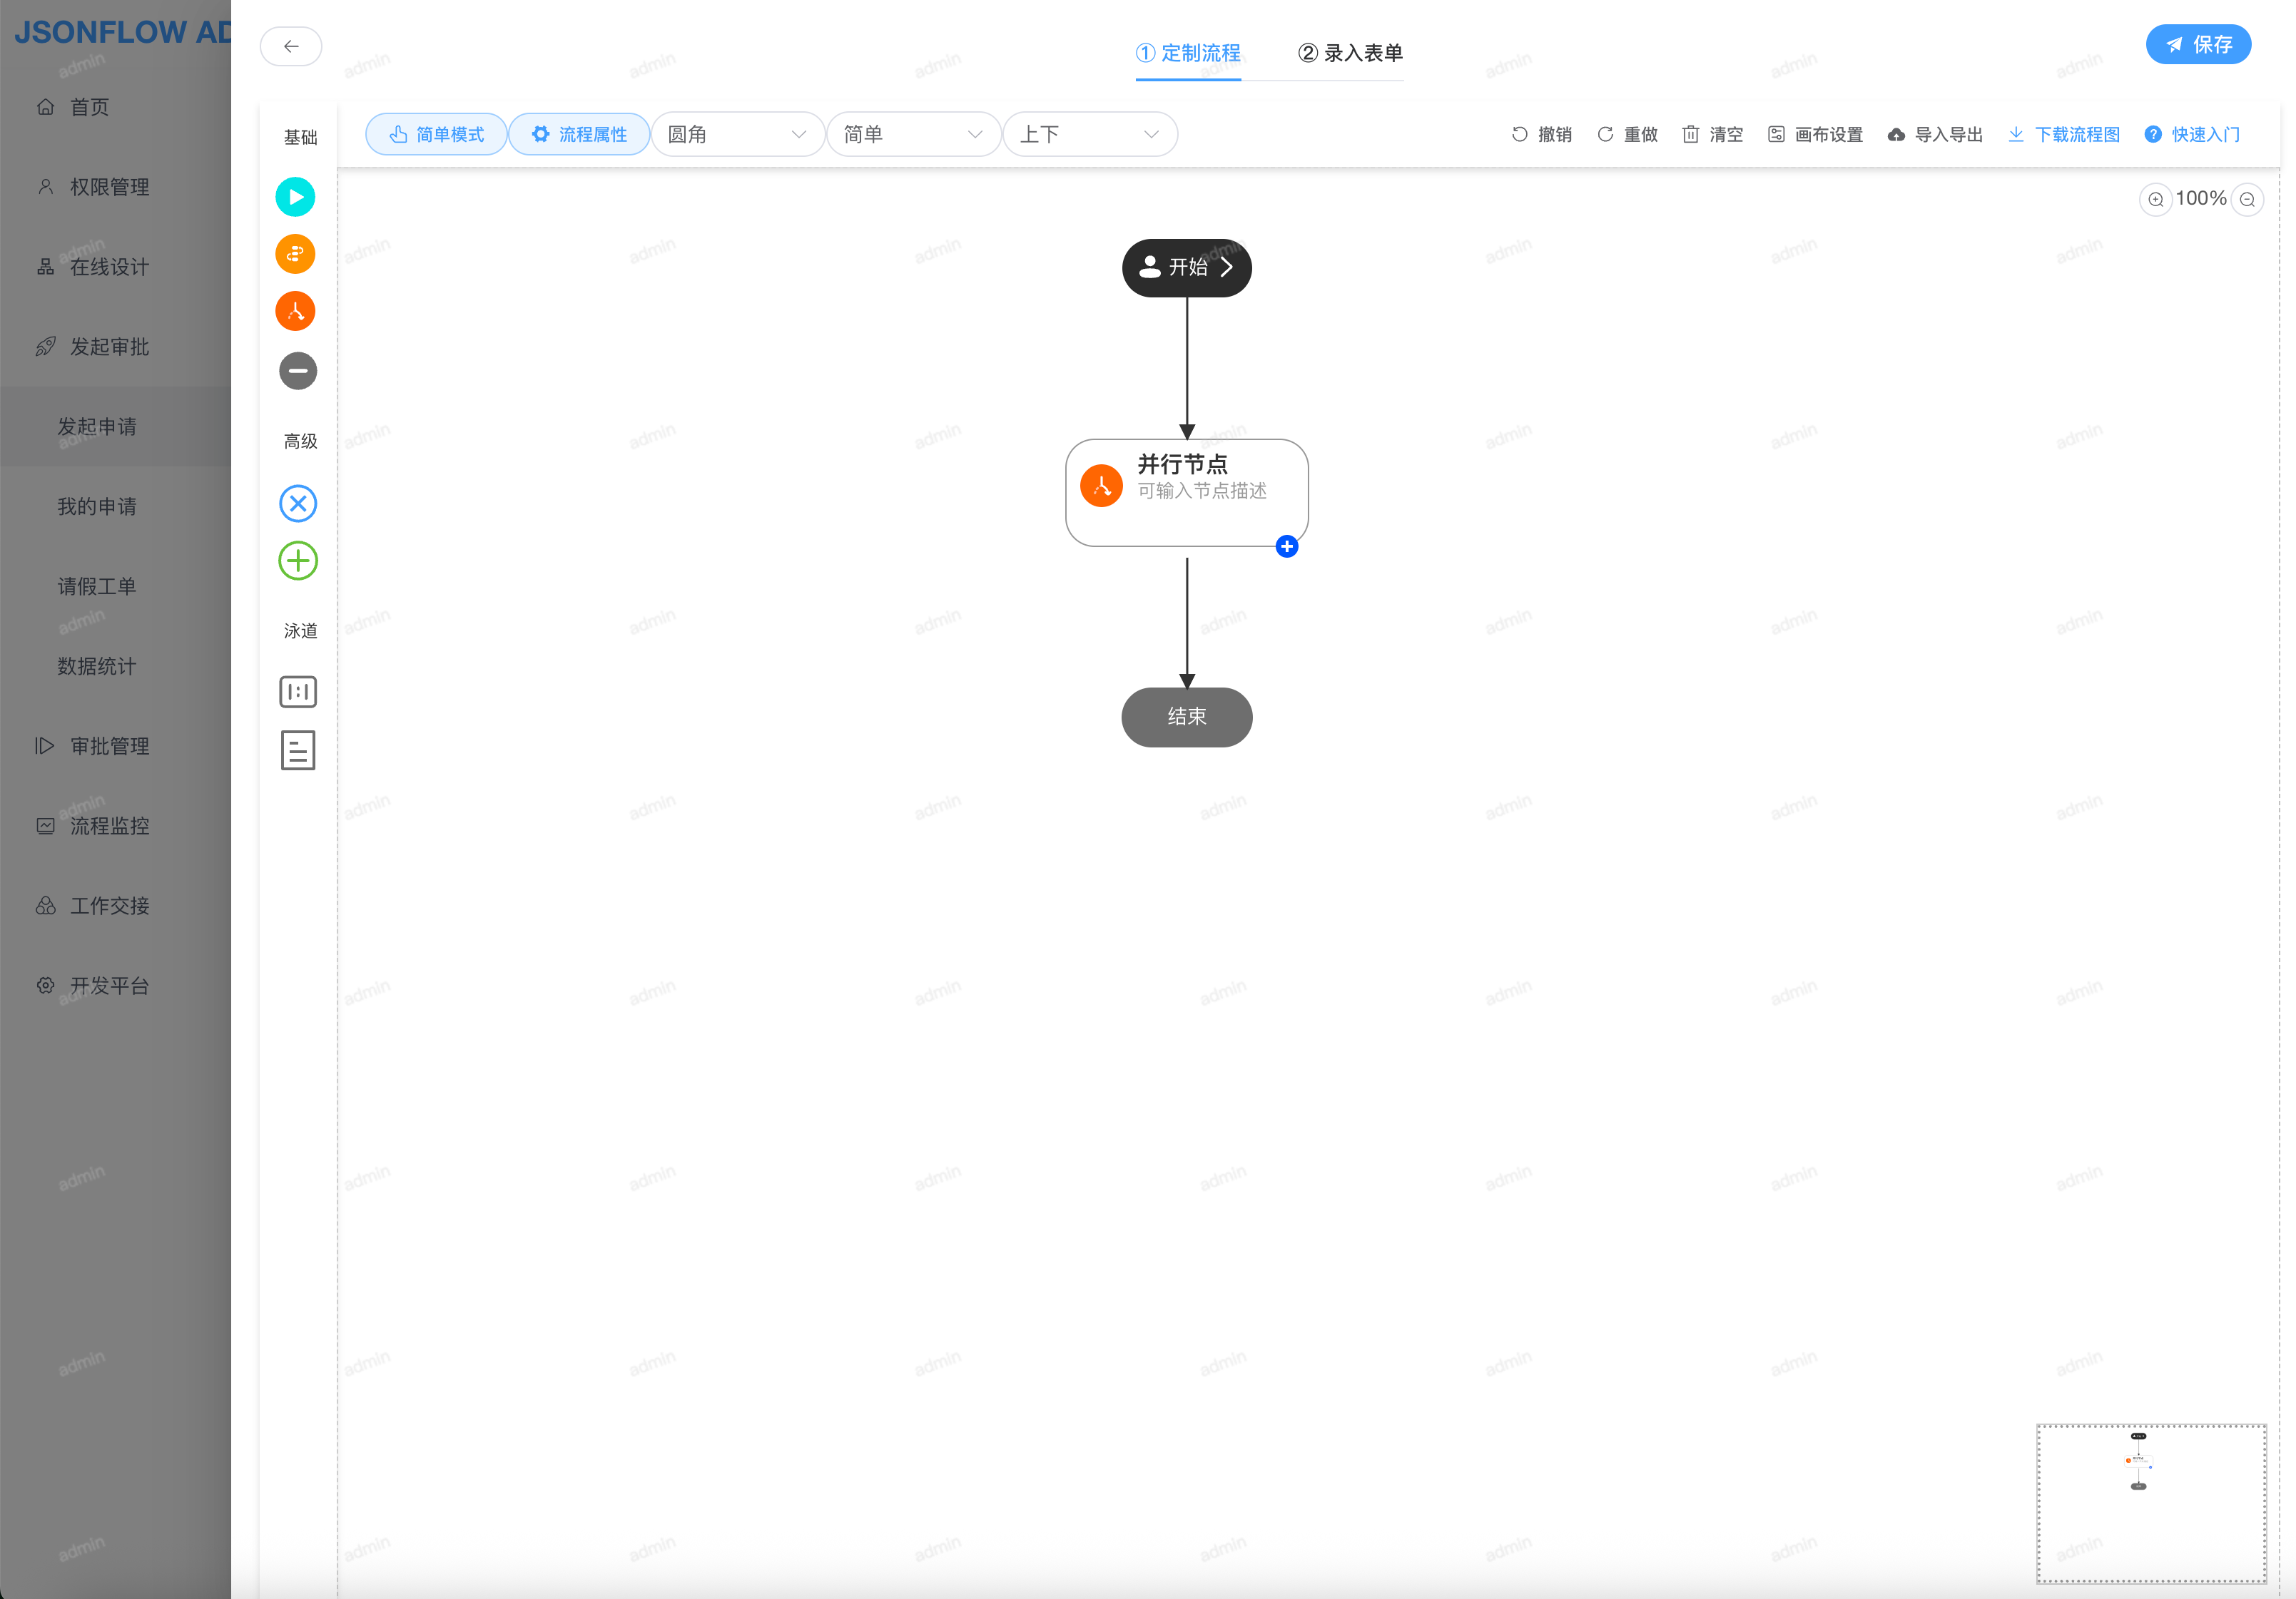Viewport: 2296px width, 1599px height.
Task: Select the orange parallel node icon
Action: click(295, 312)
